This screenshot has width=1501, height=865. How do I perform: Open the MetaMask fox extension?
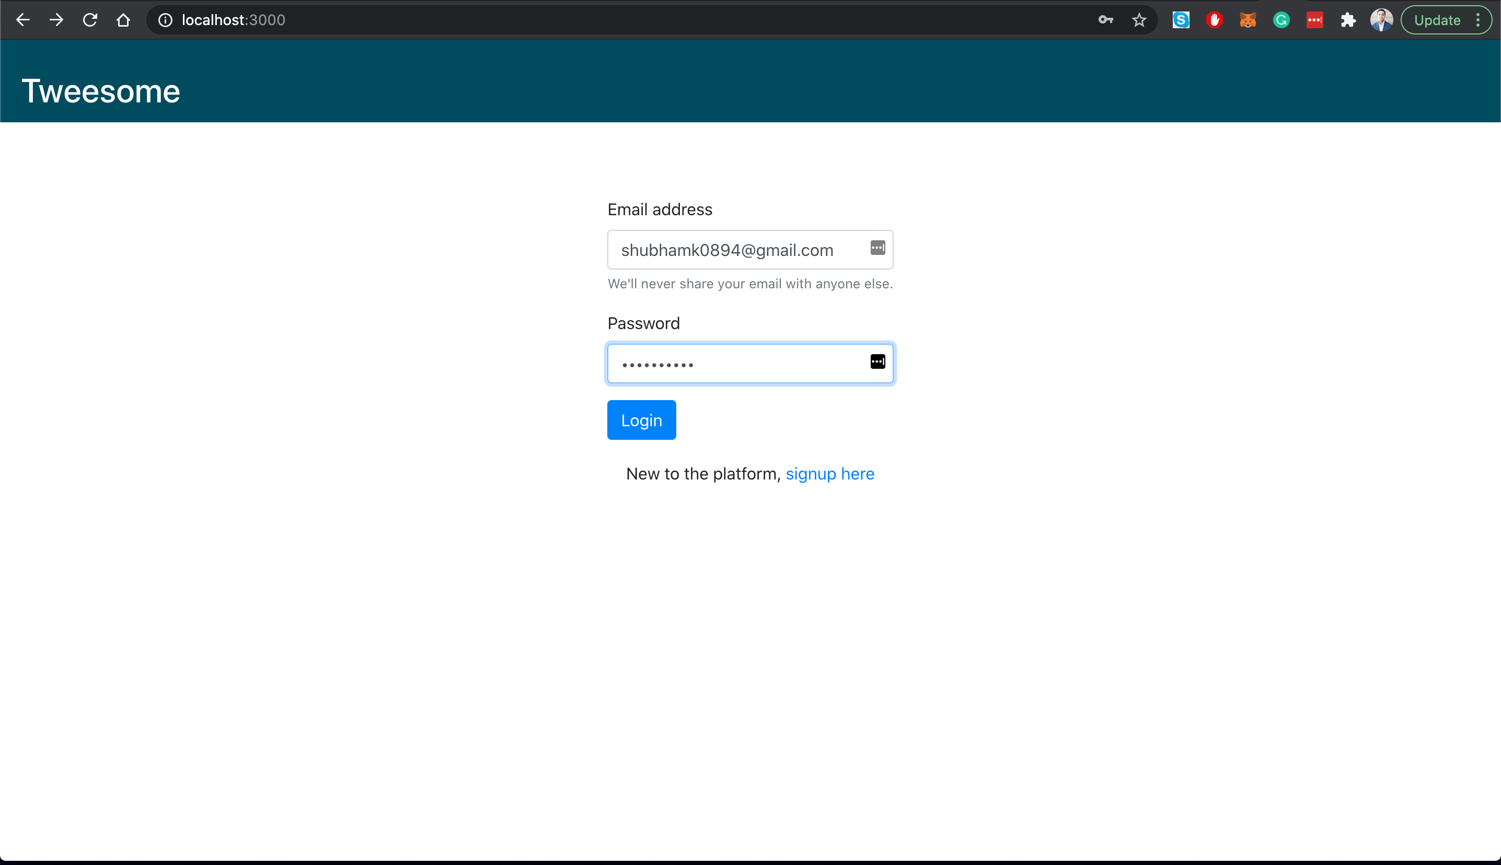pyautogui.click(x=1248, y=20)
